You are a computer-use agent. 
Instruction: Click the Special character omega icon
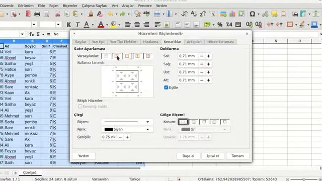(253, 14)
